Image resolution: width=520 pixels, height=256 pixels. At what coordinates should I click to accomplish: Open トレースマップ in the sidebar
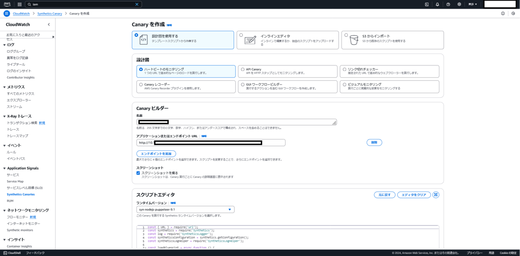(17, 136)
